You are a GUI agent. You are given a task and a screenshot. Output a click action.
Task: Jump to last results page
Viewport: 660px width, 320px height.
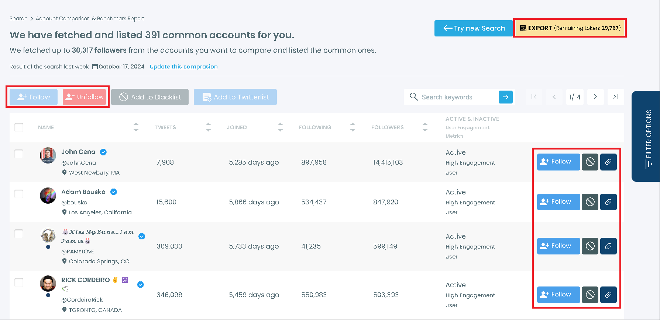616,97
